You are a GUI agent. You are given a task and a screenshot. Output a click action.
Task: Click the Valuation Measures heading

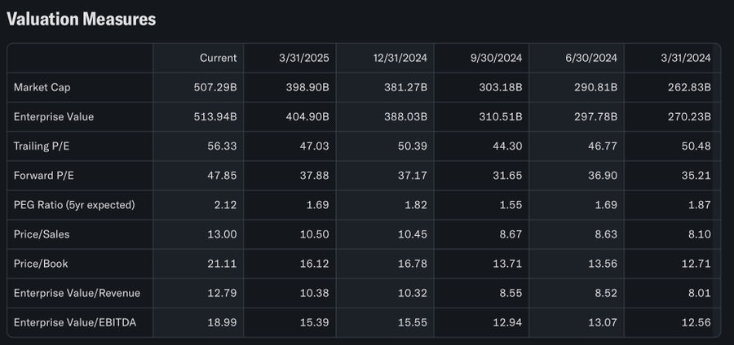(x=81, y=20)
